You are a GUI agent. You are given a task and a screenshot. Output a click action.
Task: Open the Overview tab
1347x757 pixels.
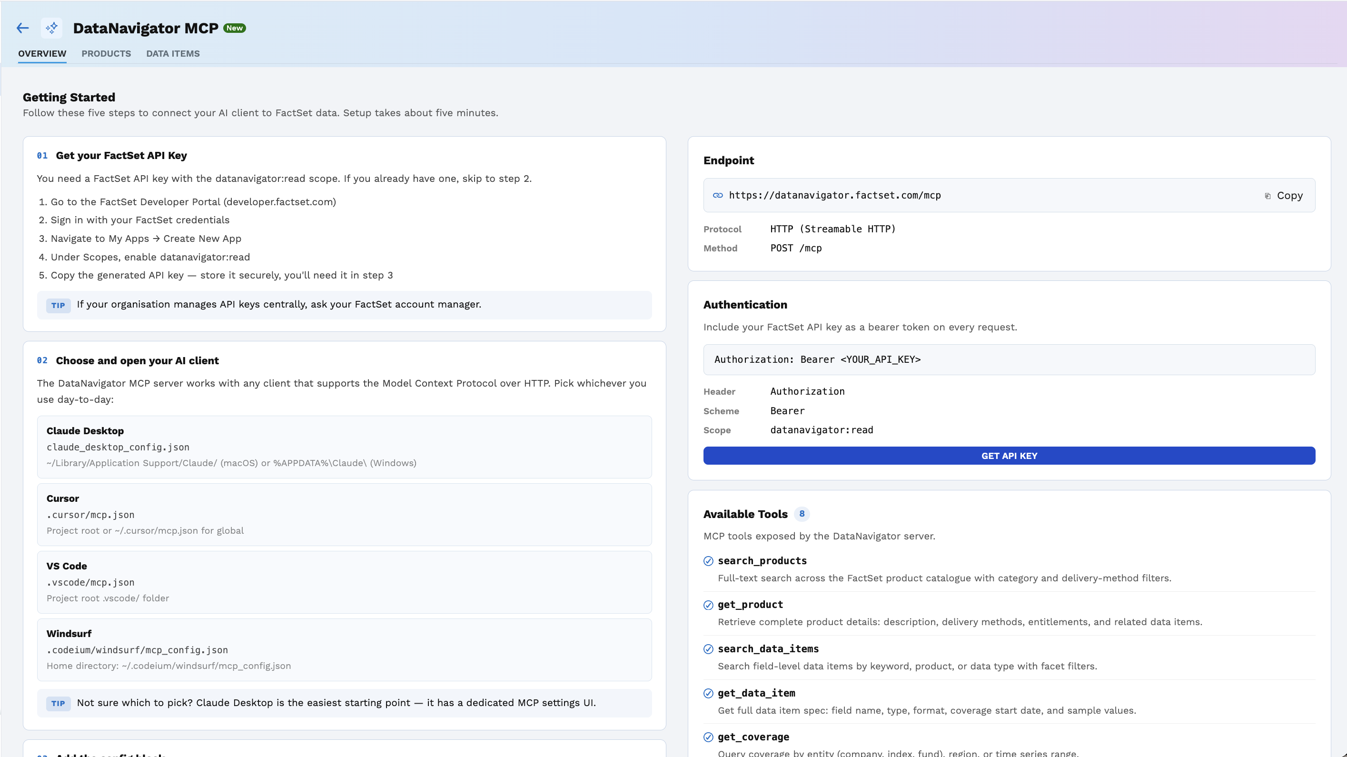click(42, 54)
